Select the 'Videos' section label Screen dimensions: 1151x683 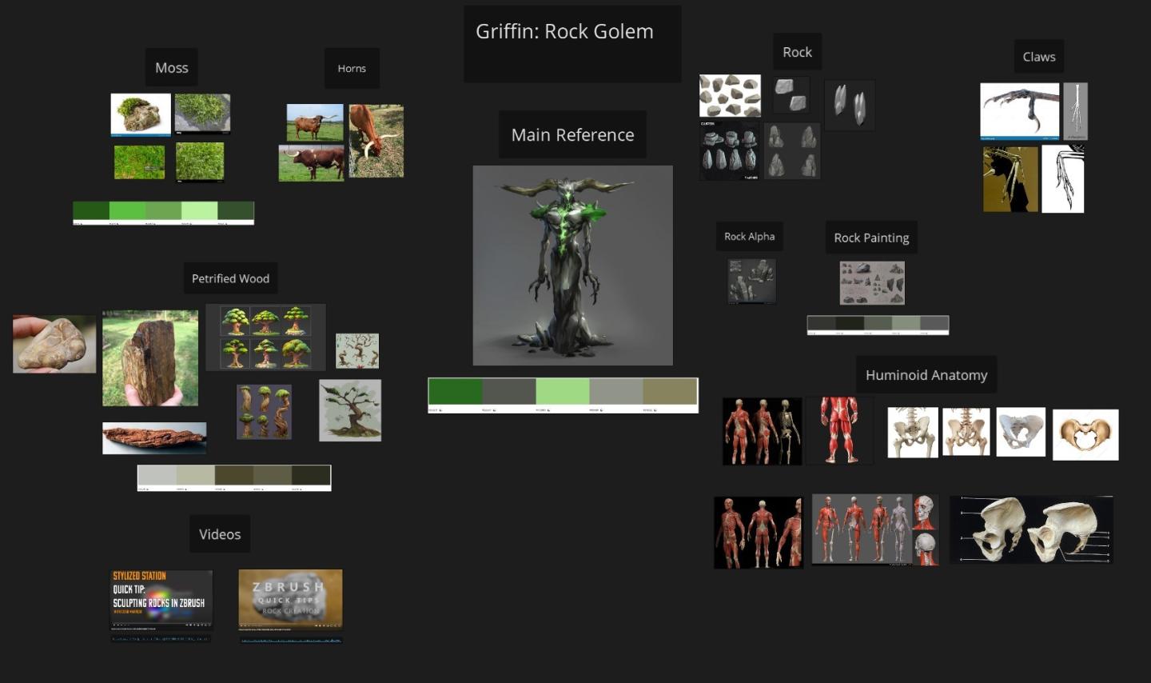tap(220, 534)
